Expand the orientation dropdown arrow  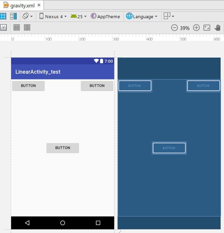point(32,16)
